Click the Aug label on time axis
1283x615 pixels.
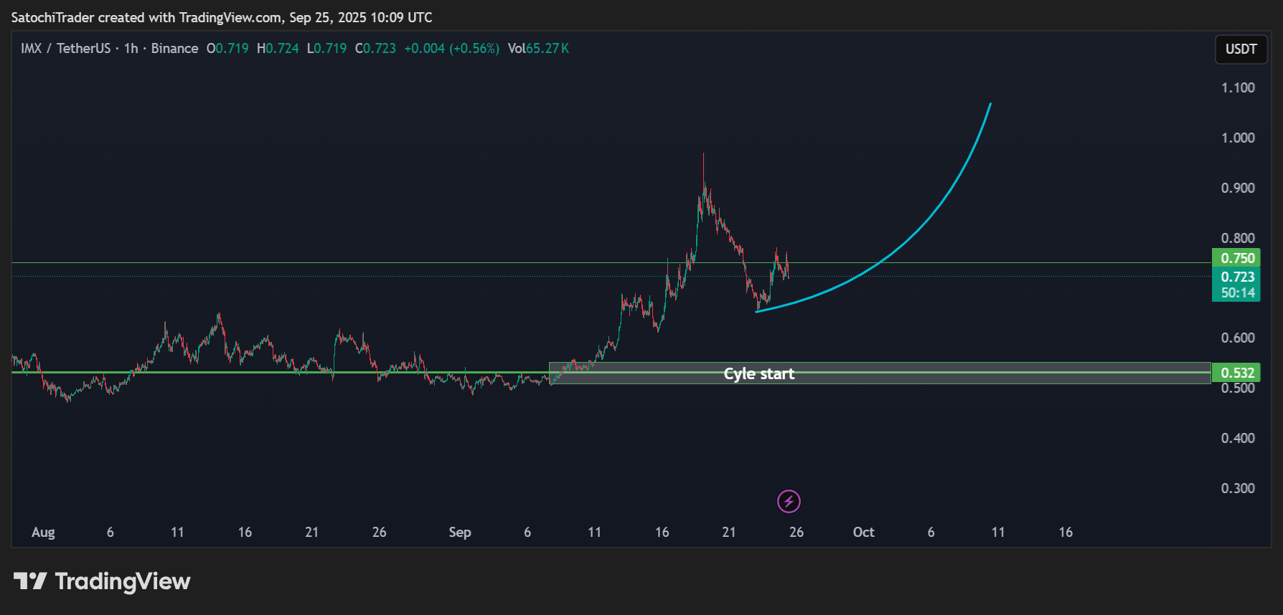pos(43,533)
